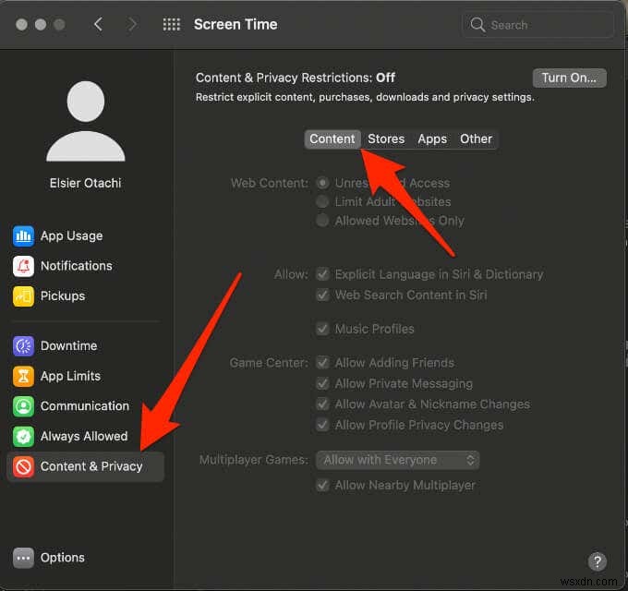Click the Elsier Otachi user name
Screen dimensions: 628x591
(x=85, y=184)
